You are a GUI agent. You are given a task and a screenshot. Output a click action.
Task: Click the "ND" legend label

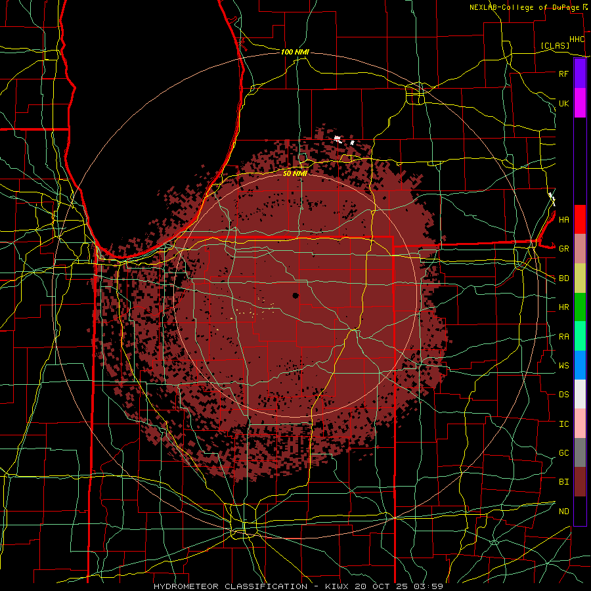tap(563, 512)
